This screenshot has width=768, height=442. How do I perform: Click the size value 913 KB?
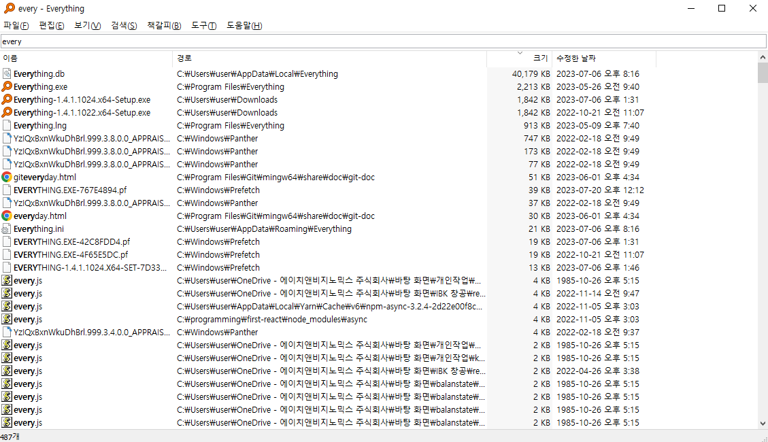tap(537, 125)
